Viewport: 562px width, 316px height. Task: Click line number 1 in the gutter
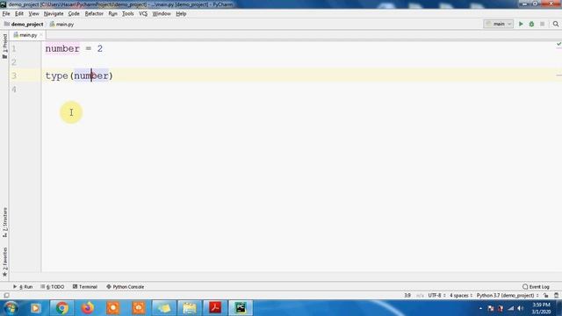pyautogui.click(x=14, y=48)
